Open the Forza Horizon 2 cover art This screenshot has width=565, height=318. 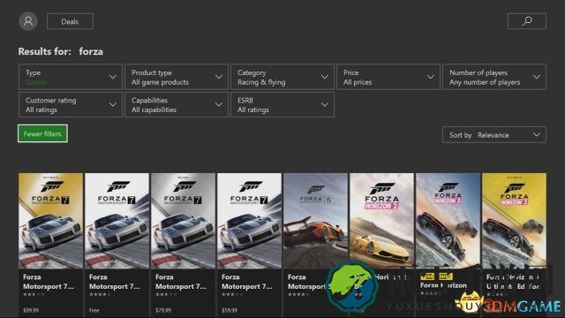381,221
